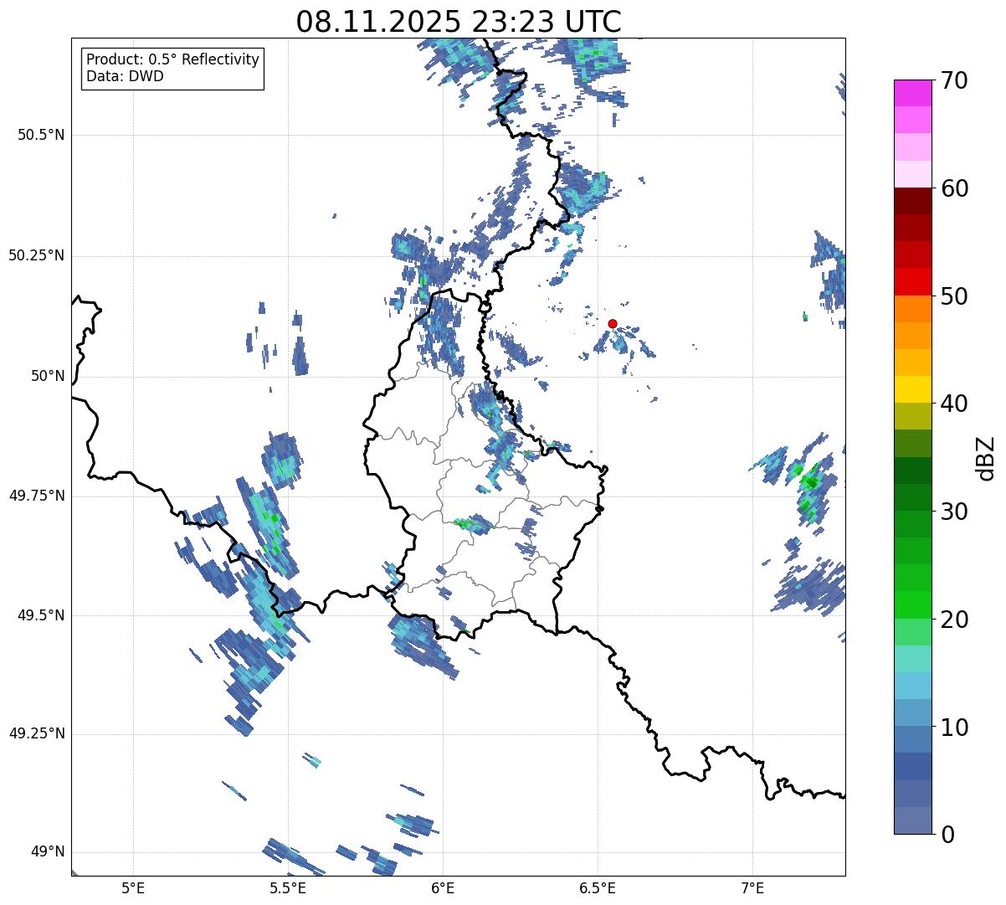Click the 49°N latitude label
The image size is (1006, 905).
point(48,851)
